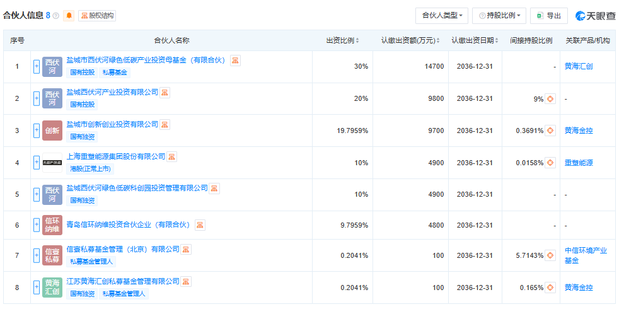Screen dimensions: 624x314
Task: Click equity structure icon beside 盐城西伏河产业投资有限公司
Action: [165, 93]
